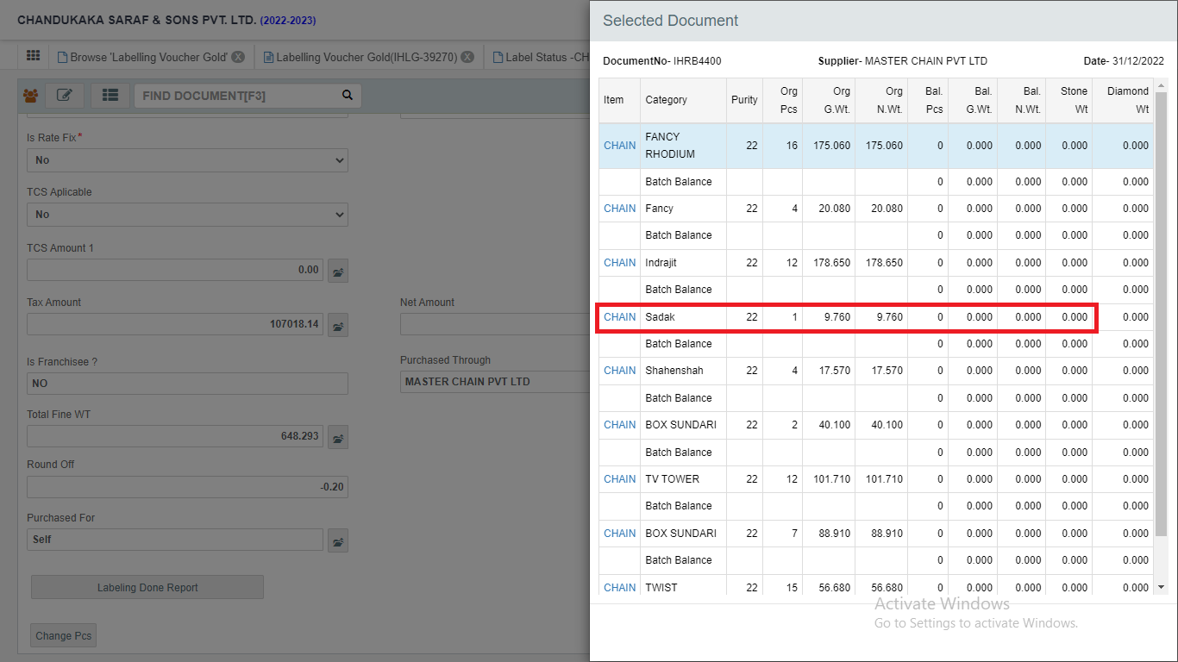Open CHAIN link in Shahenshah row
Image resolution: width=1178 pixels, height=662 pixels.
619,371
